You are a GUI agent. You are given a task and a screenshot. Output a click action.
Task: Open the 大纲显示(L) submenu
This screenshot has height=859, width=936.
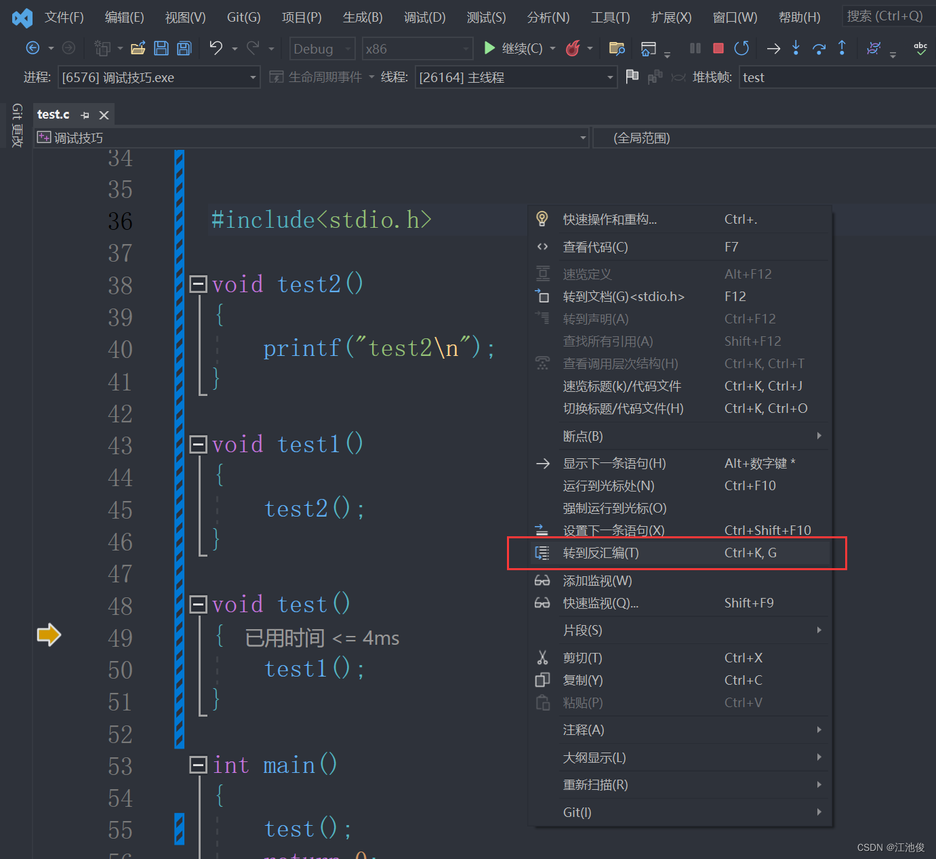[680, 758]
